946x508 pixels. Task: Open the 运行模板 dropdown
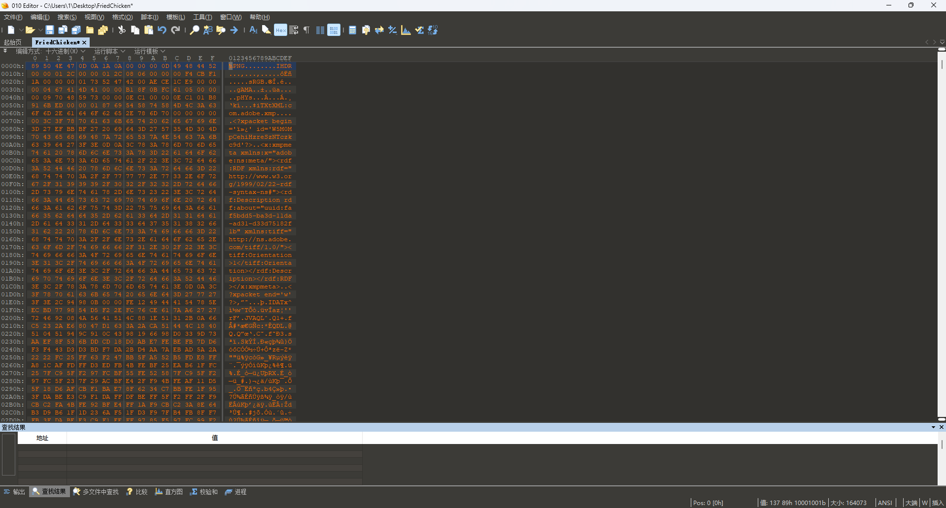(150, 51)
